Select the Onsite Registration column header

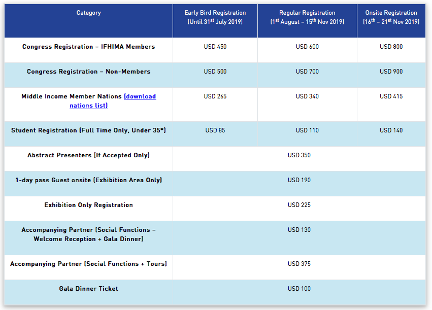coord(391,17)
